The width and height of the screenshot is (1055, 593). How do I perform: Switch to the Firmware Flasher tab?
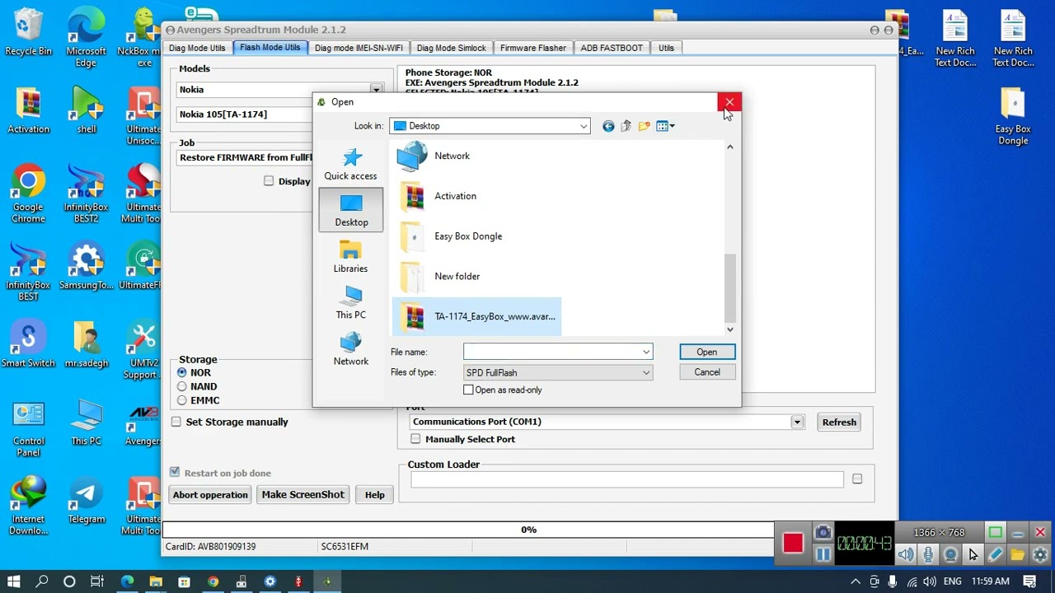point(533,48)
